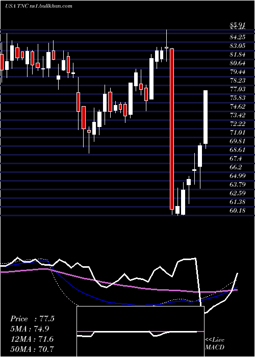The width and height of the screenshot is (255, 357).
Task: Click the 77.03 price axis label
Action: (238, 89)
